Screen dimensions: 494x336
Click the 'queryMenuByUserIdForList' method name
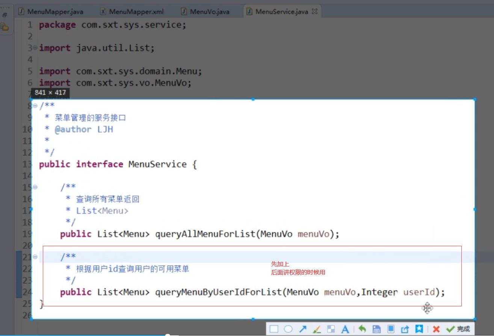click(x=218, y=292)
